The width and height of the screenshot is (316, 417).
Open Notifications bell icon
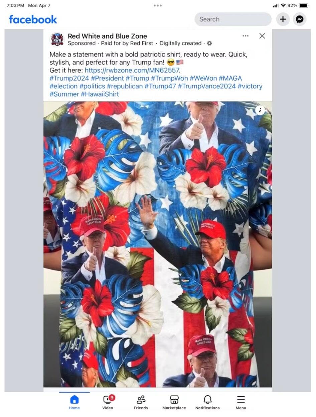tap(207, 402)
